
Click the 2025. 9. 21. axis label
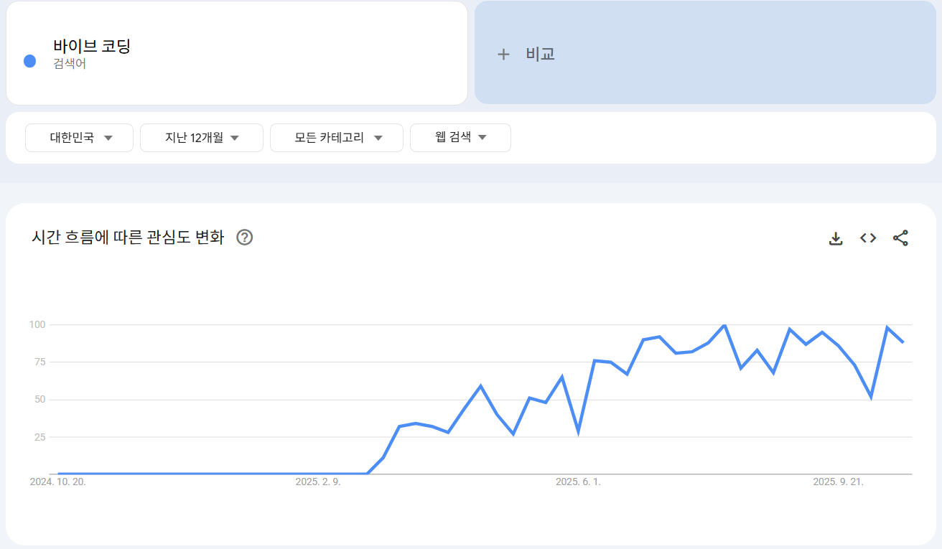click(838, 482)
